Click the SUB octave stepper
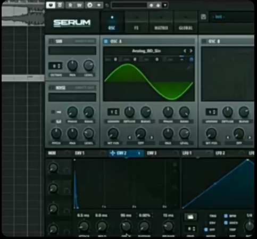The height and width of the screenshot is (239, 257). coord(55,66)
